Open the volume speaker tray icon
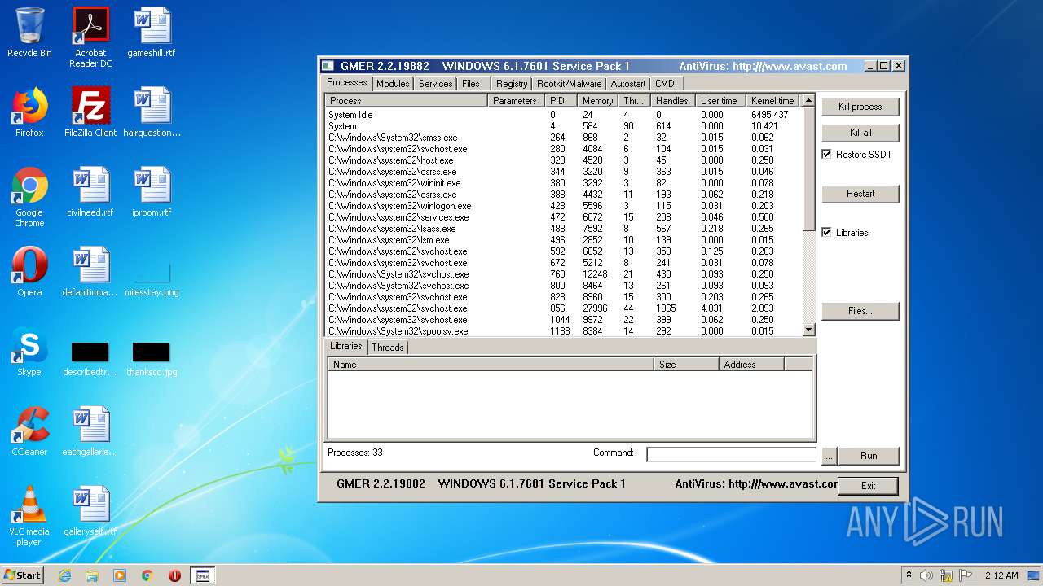Screen dimensions: 1043x586 [926, 575]
